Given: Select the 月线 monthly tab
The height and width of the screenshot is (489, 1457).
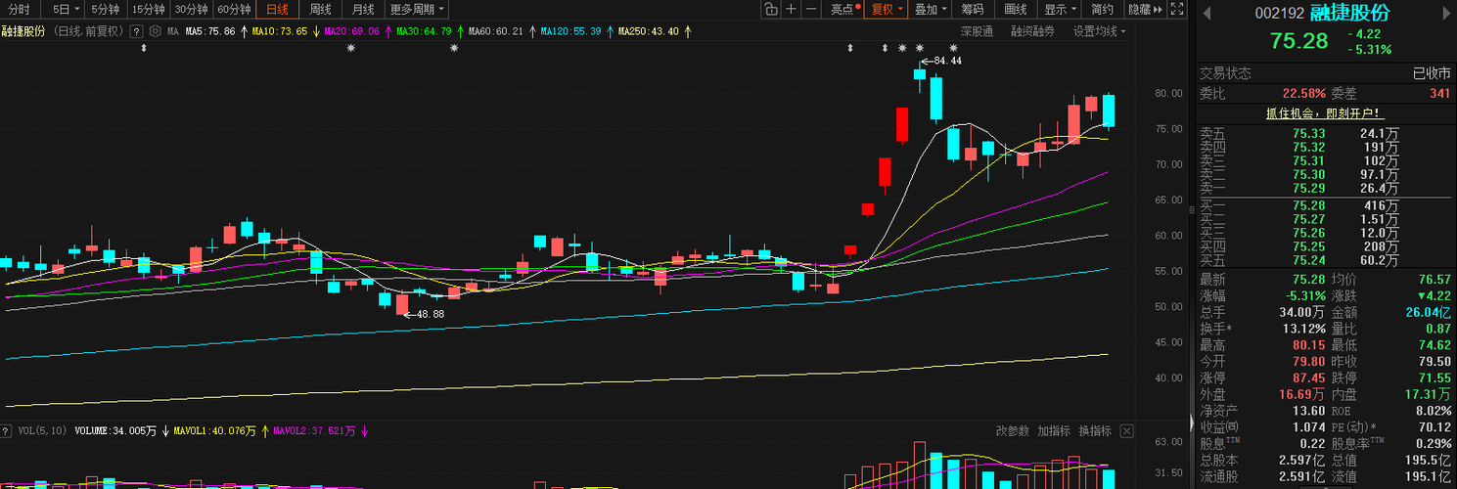Looking at the screenshot, I should point(363,10).
